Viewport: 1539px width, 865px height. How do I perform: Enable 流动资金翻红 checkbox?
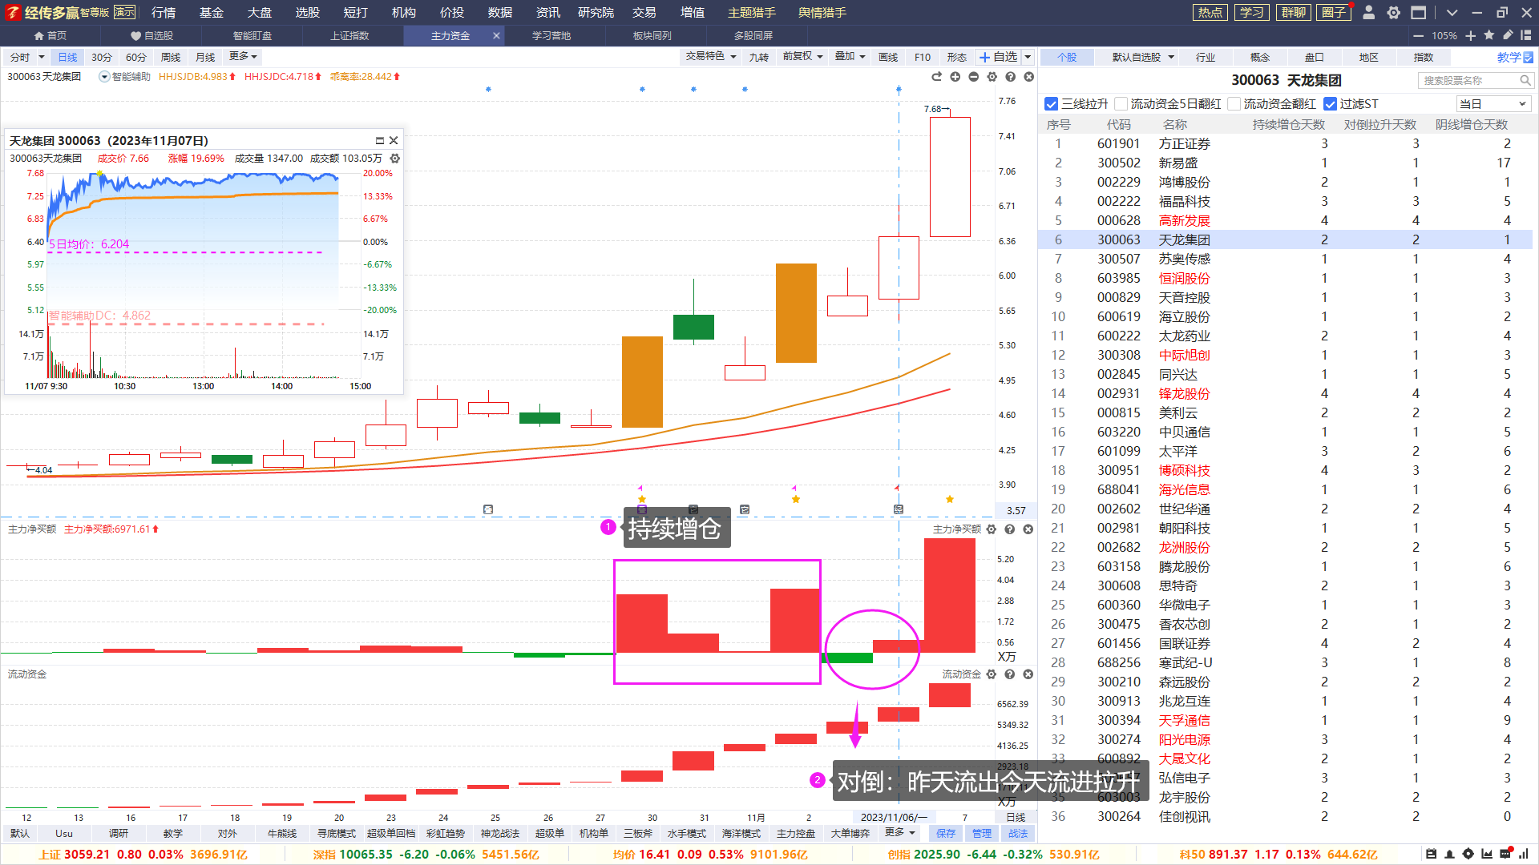tap(1234, 104)
